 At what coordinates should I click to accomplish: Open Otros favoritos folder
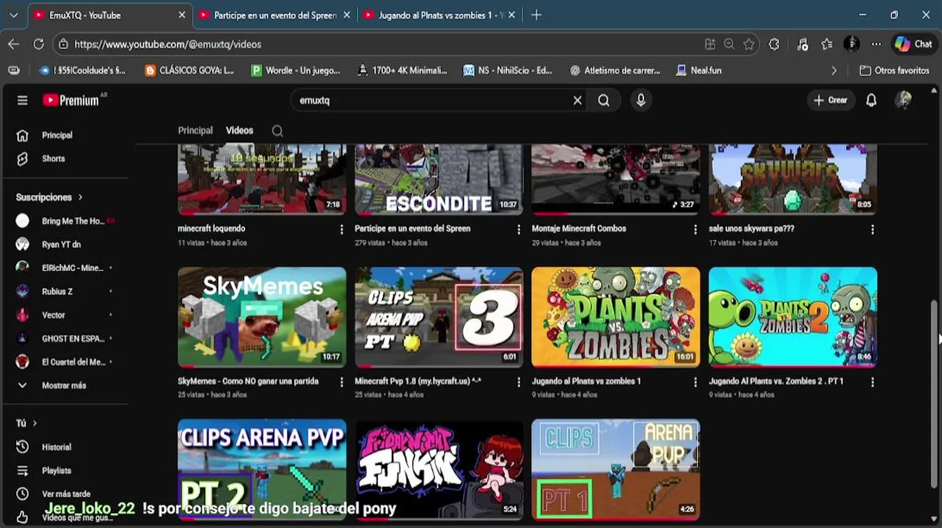tap(894, 70)
